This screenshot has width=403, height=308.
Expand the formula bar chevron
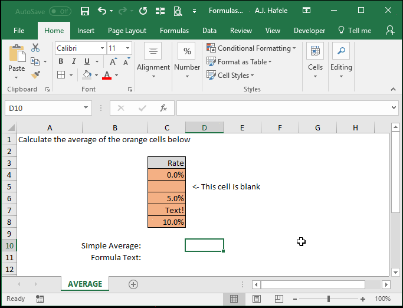pos(394,108)
